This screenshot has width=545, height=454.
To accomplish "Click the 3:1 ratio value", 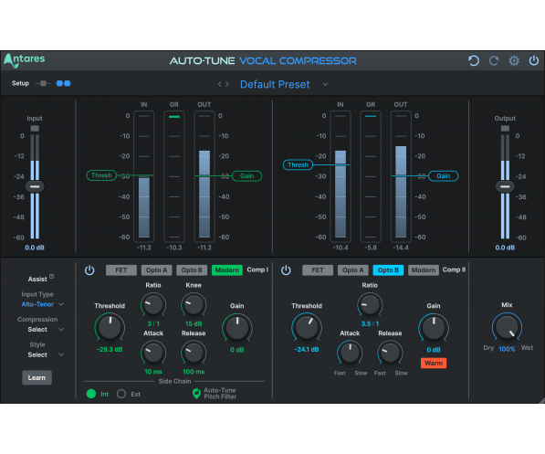I will click(x=153, y=323).
